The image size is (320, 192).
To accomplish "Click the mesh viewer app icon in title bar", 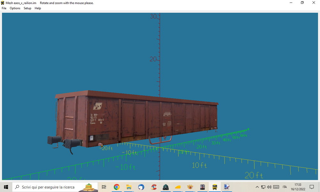I will pyautogui.click(x=3, y=3).
